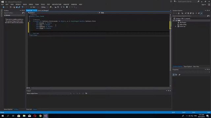Click the Start debugging button
Viewport: 211px width, 118px height.
click(33, 7)
